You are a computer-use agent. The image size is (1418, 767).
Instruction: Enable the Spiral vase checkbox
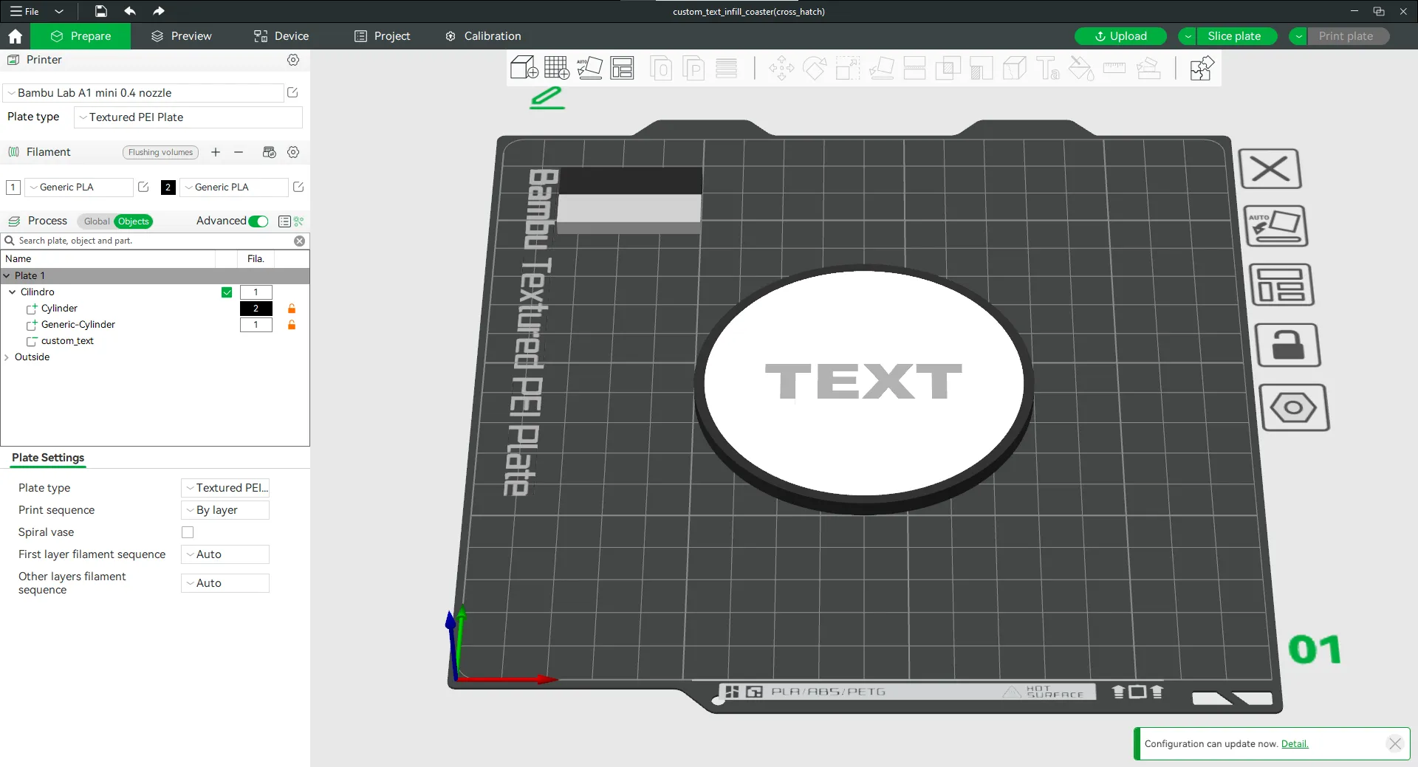(188, 532)
